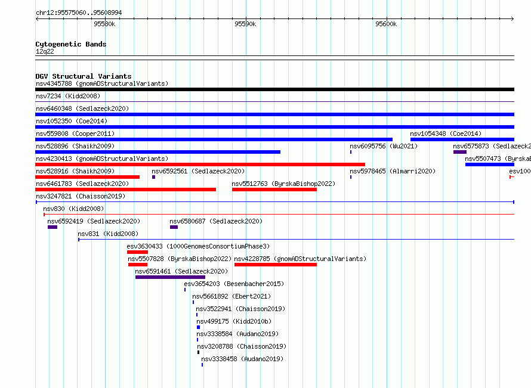Click the nsv4345788 gnomADStructuralVariants label

102,83
